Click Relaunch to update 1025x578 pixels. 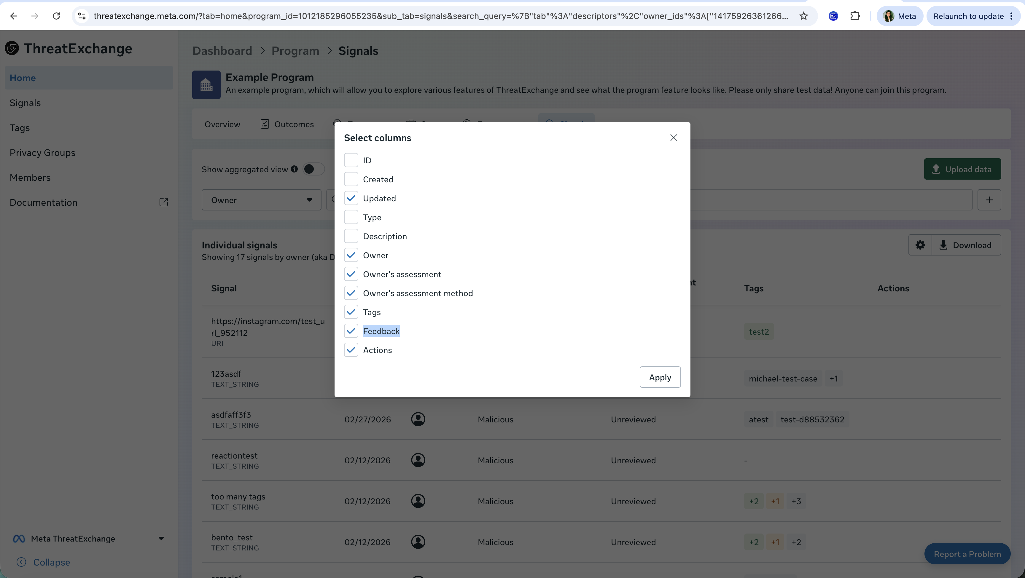(x=973, y=16)
